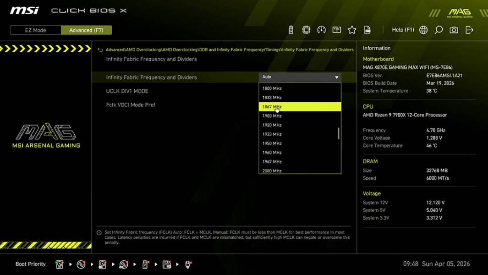488x275 pixels.
Task: Change language via the globe icon
Action: pyautogui.click(x=423, y=29)
